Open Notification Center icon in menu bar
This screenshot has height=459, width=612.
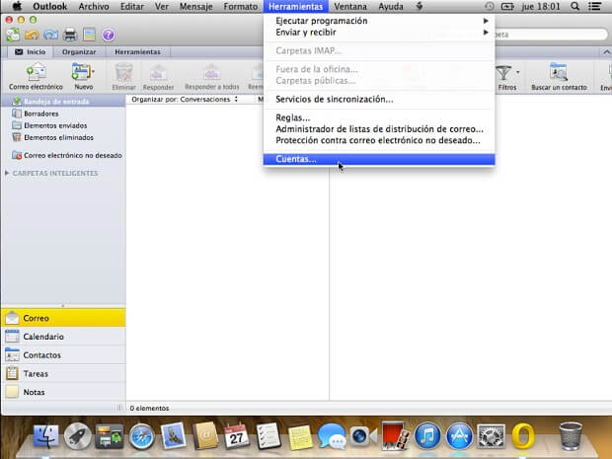pos(594,6)
